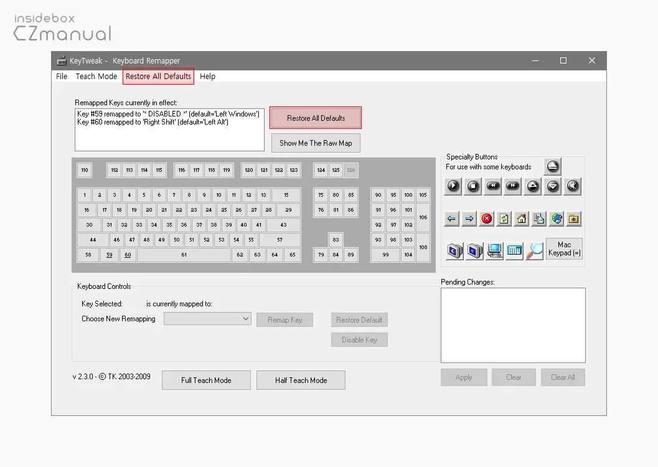
Task: Click the Stop media specialty button
Action: (473, 186)
